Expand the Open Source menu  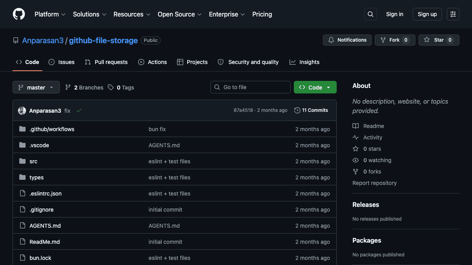pyautogui.click(x=180, y=14)
